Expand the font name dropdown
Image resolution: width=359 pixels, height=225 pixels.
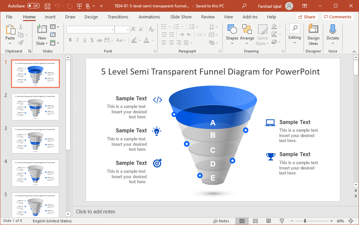coord(112,30)
